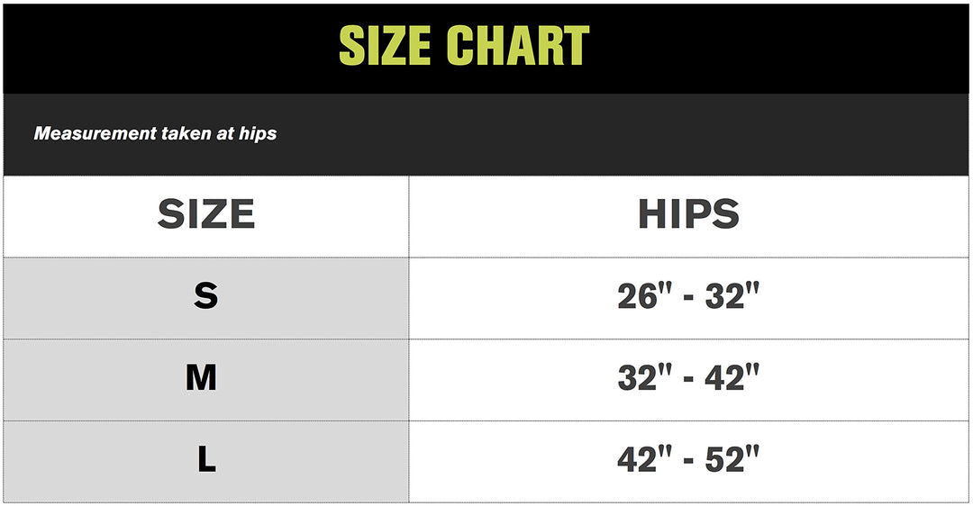Click the 42" - 52" hips range
This screenshot has height=506, width=973.
click(688, 460)
